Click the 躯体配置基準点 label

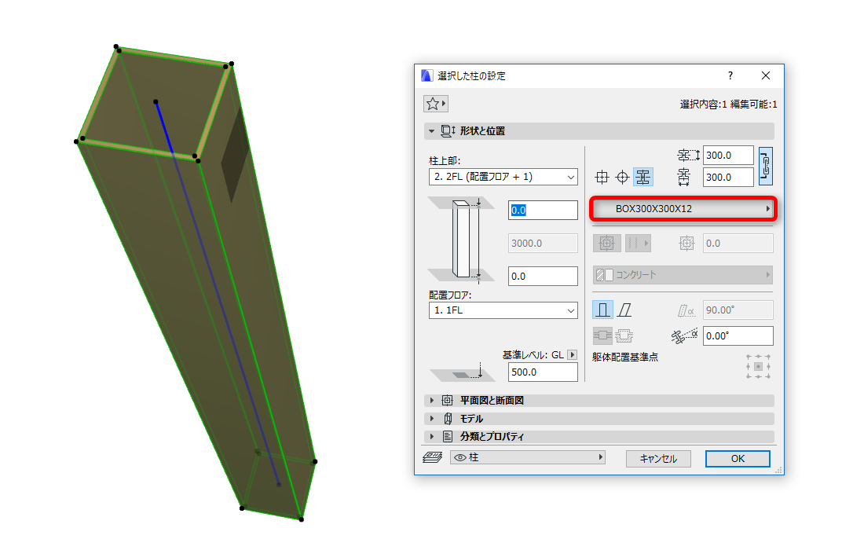click(625, 357)
